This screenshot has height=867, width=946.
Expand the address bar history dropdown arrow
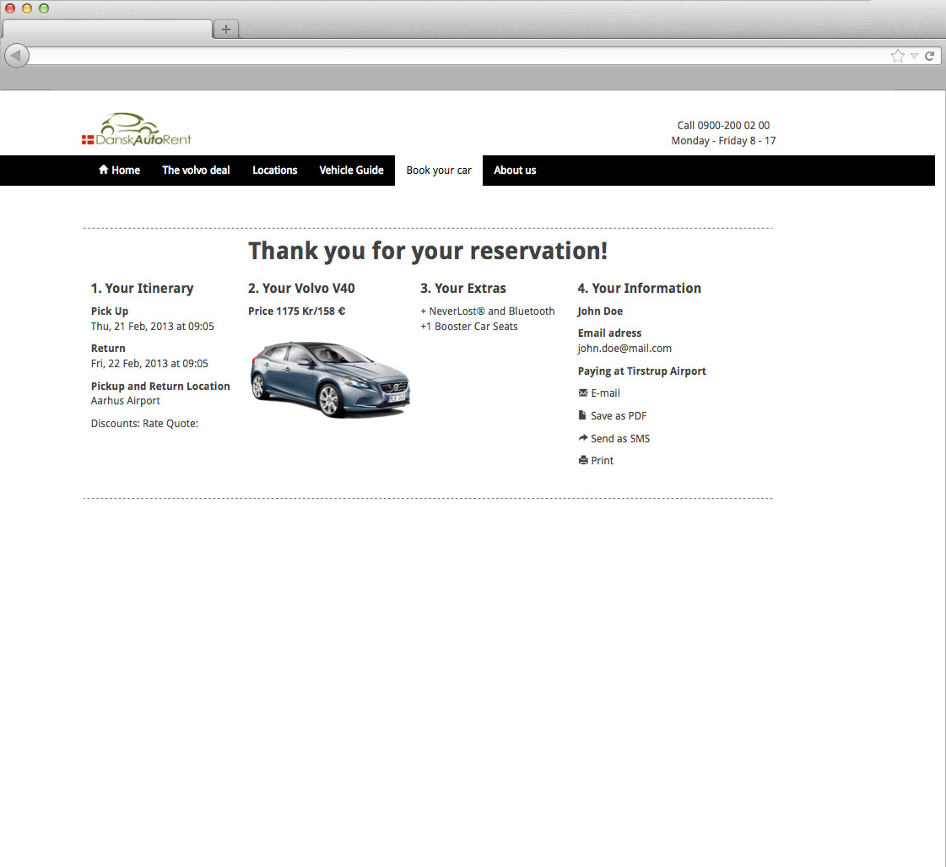click(x=914, y=57)
